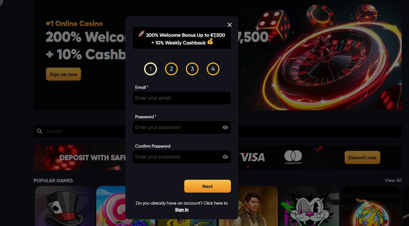Show password via eye icon in Password field
Image resolution: width=409 pixels, height=226 pixels.
coord(225,127)
